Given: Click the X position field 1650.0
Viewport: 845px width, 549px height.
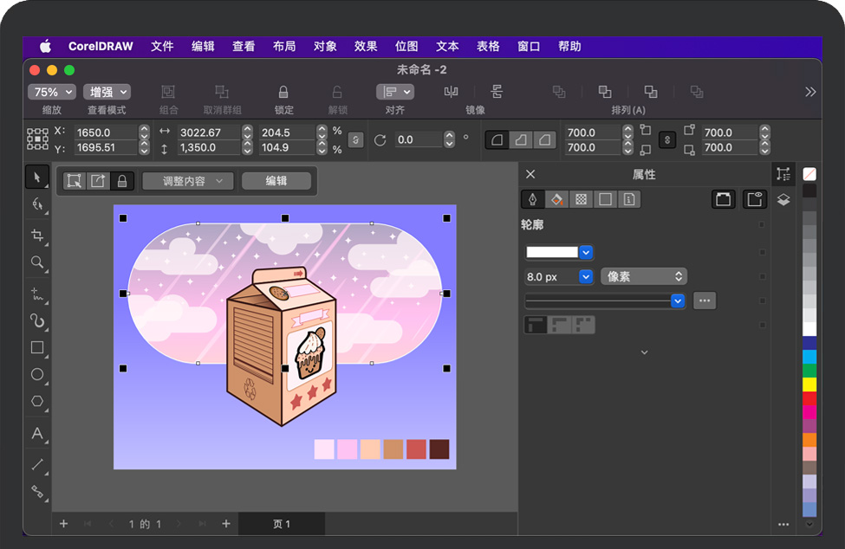Looking at the screenshot, I should 106,132.
